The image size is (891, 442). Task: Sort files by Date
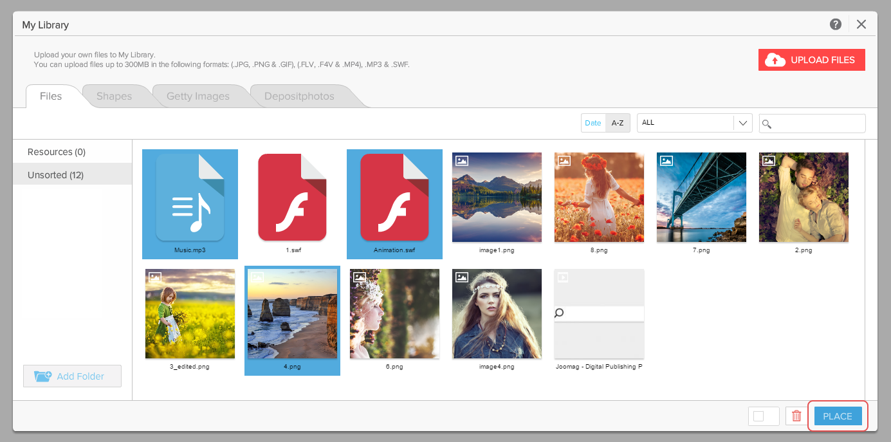593,123
